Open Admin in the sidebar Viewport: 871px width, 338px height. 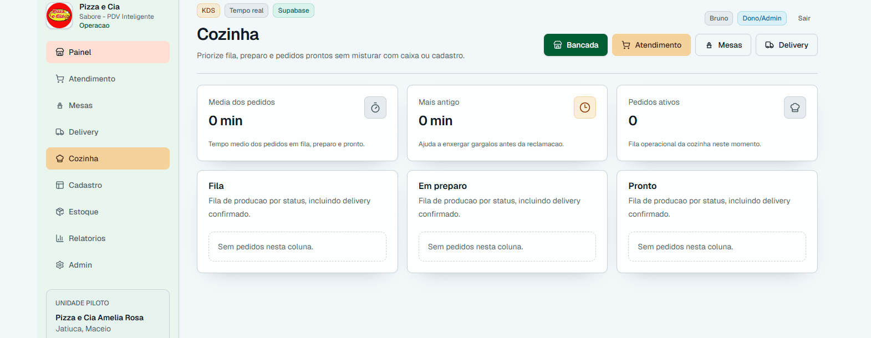tap(108, 265)
